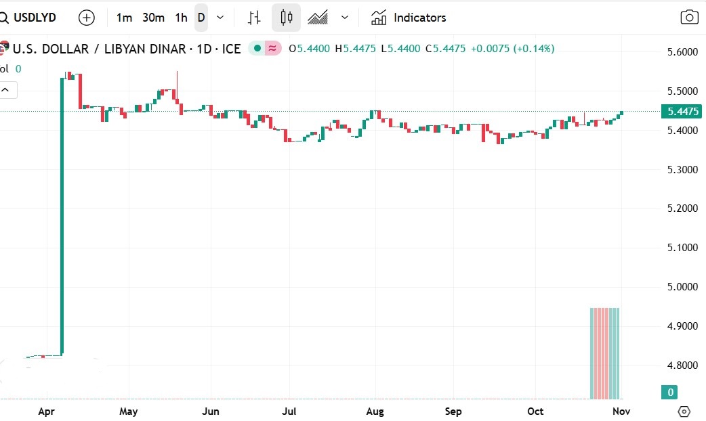Viewport: 706px width, 421px height.
Task: Click the 5.4475 current price label
Action: click(x=683, y=111)
